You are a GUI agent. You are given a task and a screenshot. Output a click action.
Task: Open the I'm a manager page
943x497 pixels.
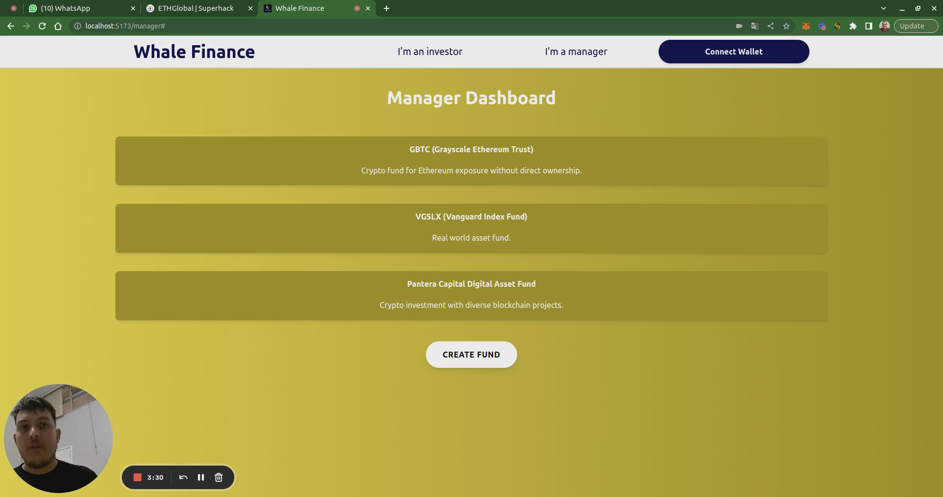(576, 52)
